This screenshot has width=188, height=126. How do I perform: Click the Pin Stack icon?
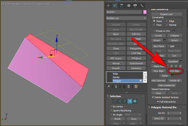pyautogui.click(x=109, y=86)
